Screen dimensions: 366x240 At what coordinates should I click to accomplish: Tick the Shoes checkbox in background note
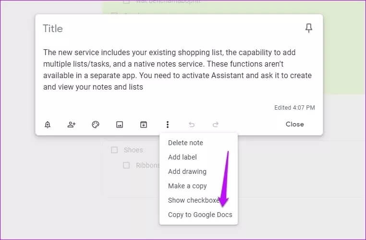click(x=114, y=150)
